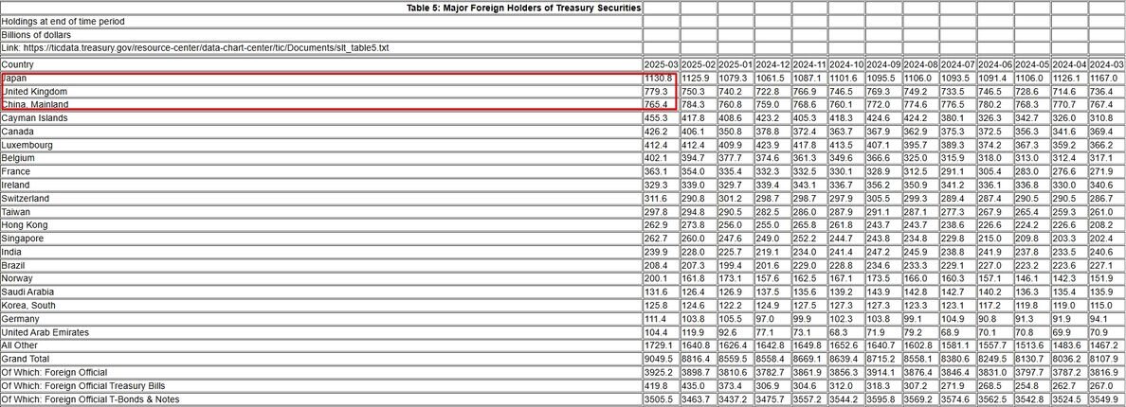The width and height of the screenshot is (1126, 407).
Task: Click the 'Hong Kong' country cell
Action: [321, 225]
